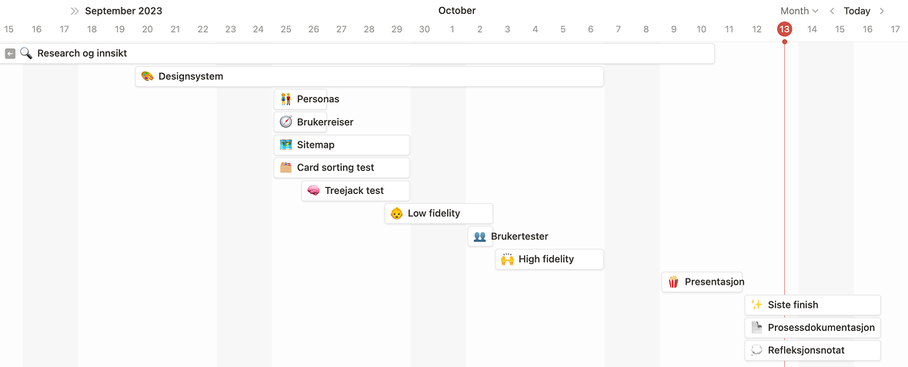Click the compass icon on Brukerreiser
Screen dimensions: 908x367
pos(285,122)
